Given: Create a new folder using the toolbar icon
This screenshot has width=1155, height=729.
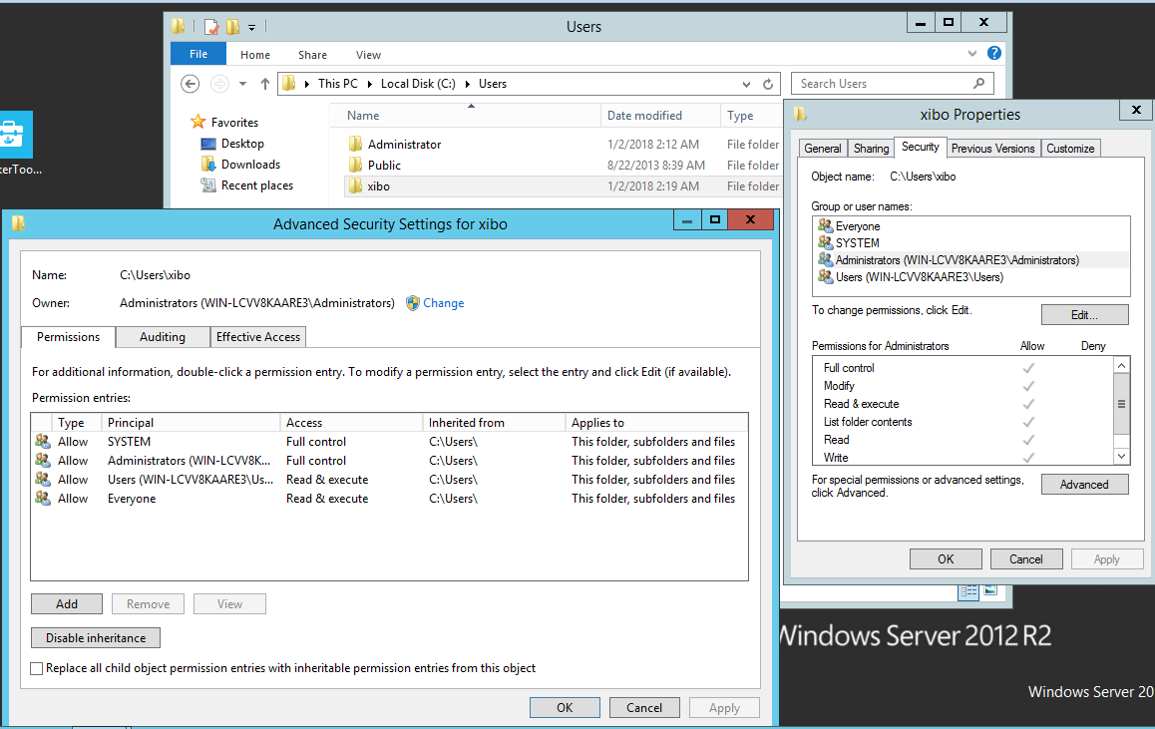Looking at the screenshot, I should 232,27.
